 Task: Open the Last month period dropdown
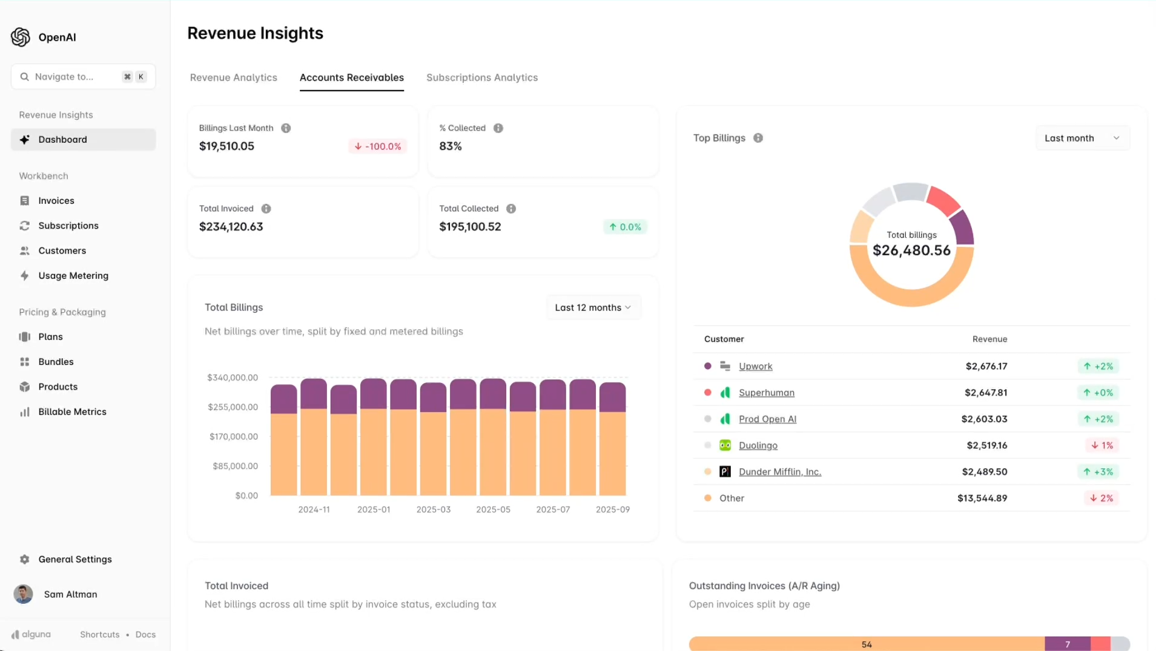1082,137
